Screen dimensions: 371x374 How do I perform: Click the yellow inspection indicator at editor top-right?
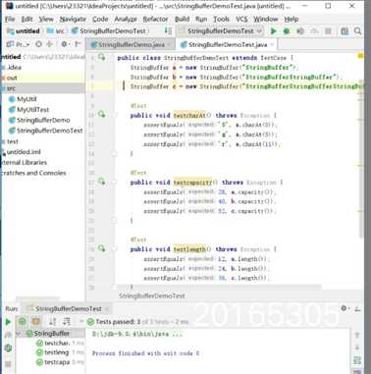click(360, 56)
